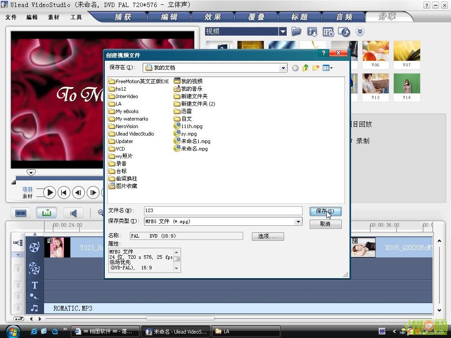
Task: Click the preview scrubber handle
Action: (31, 173)
